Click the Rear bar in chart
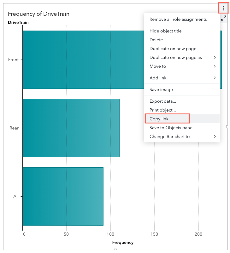Image resolution: width=230 pixels, height=253 pixels. coord(71,128)
